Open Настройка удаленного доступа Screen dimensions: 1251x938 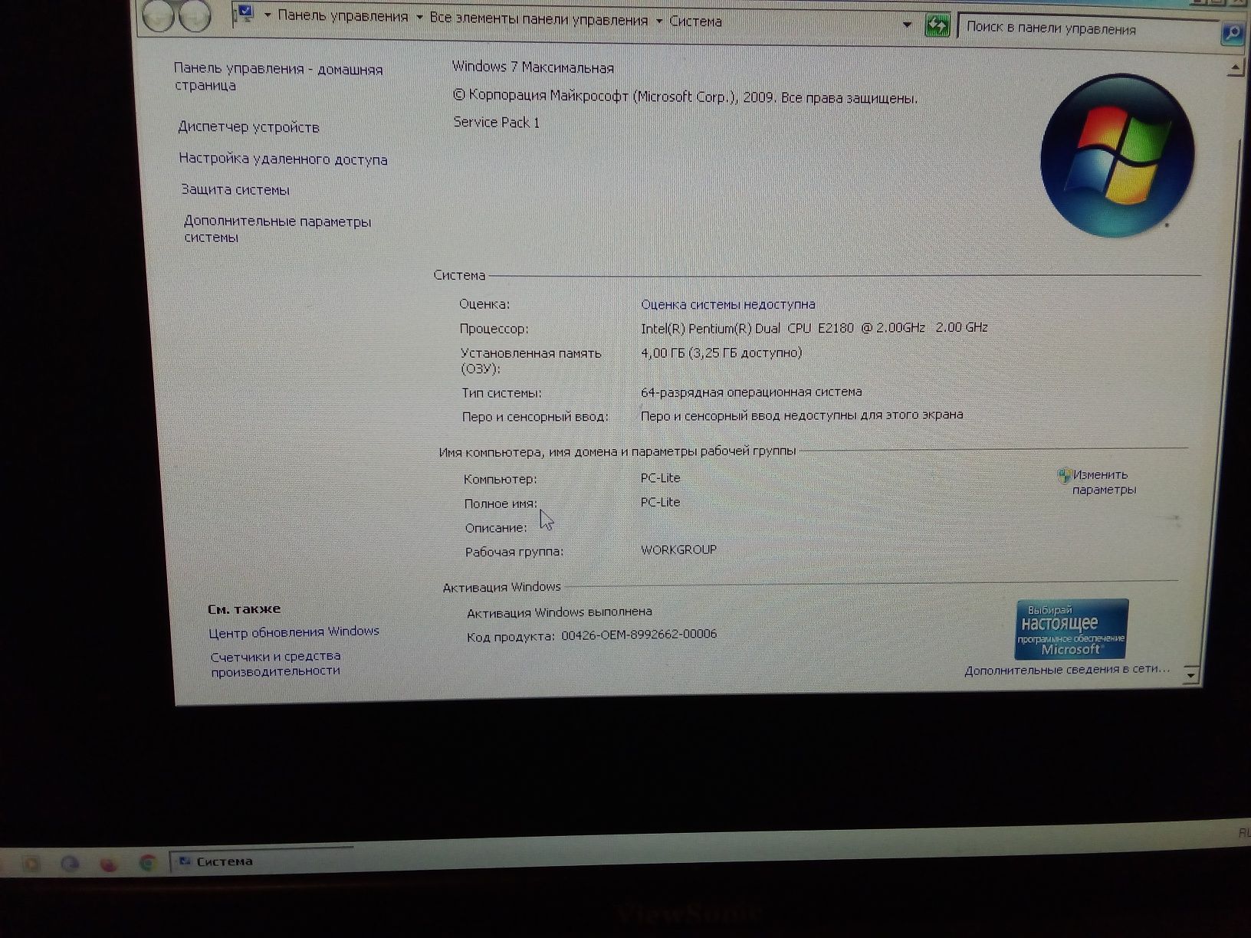283,159
